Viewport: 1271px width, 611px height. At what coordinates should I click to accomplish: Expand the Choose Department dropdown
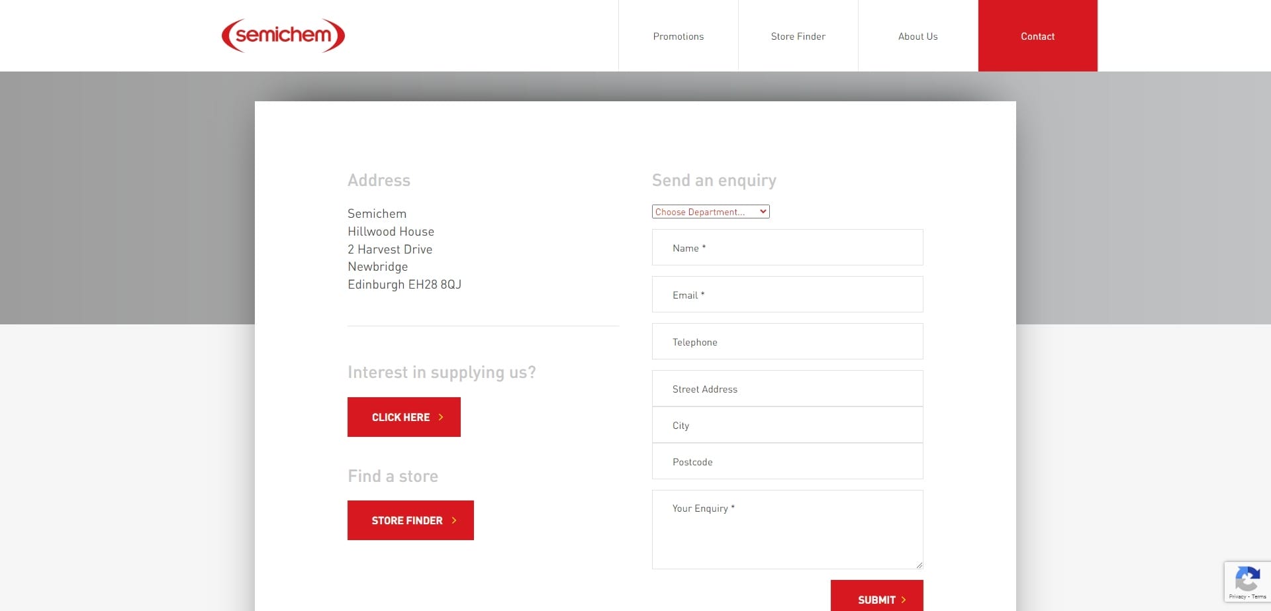pyautogui.click(x=710, y=212)
